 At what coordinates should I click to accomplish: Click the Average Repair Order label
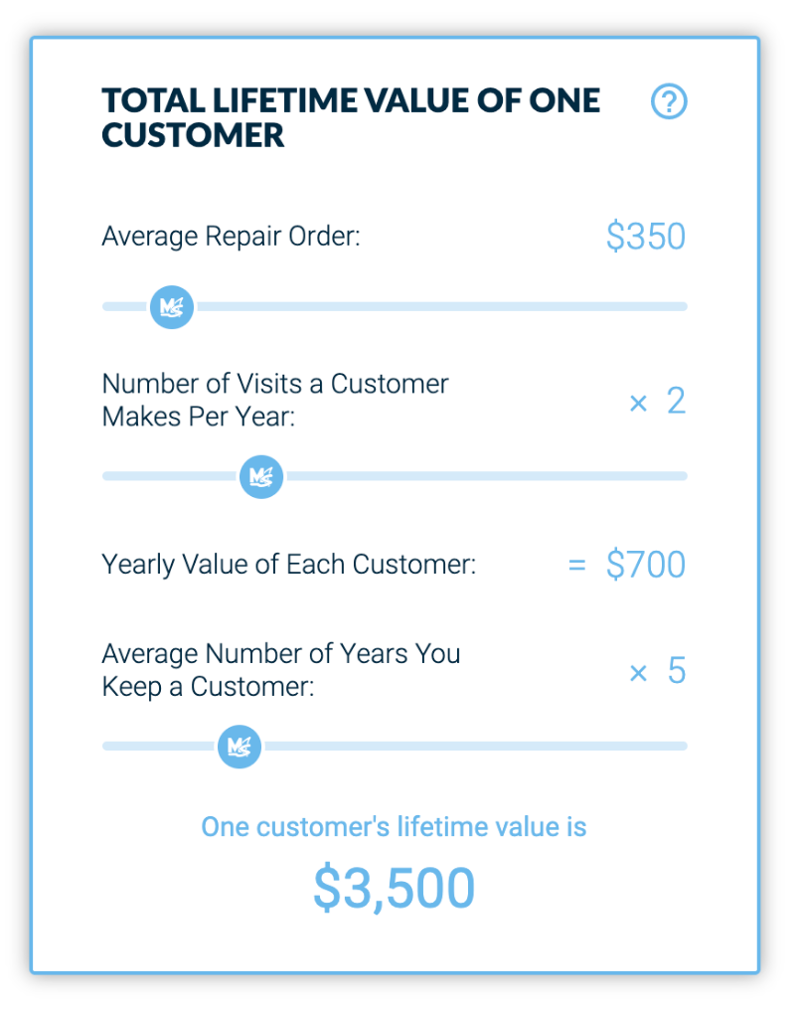[x=231, y=237]
